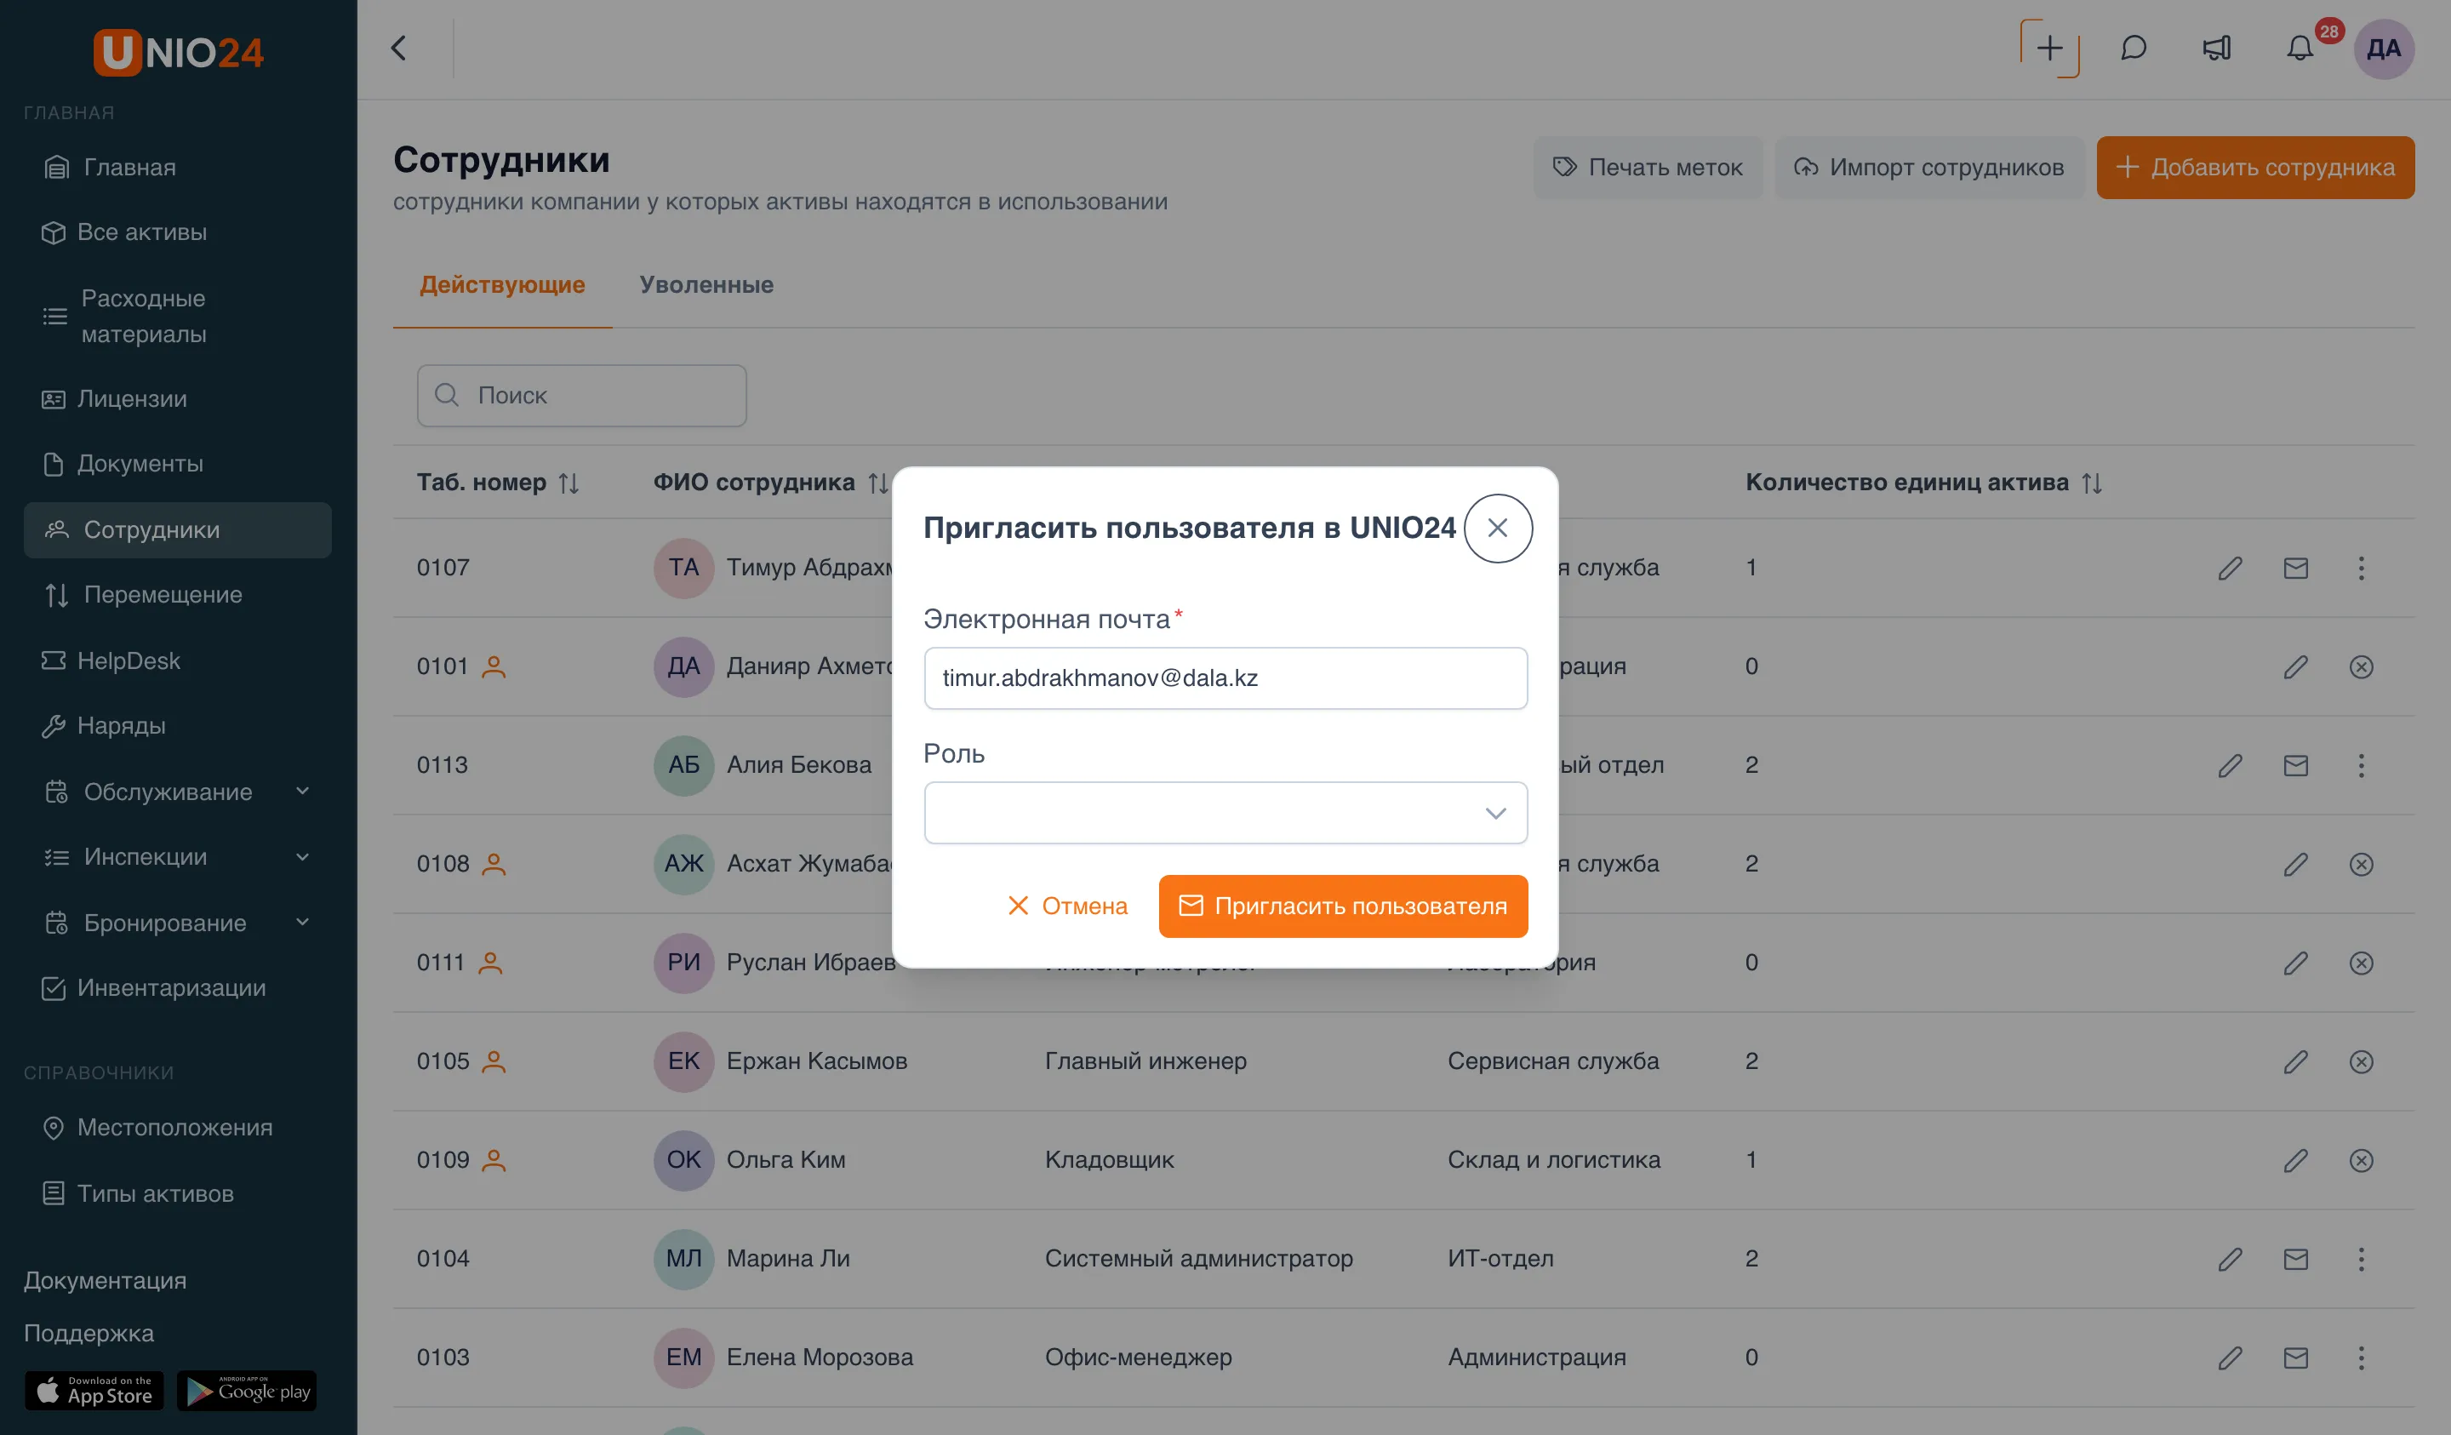Switch to the Уволенные tab
The image size is (2451, 1435).
[706, 285]
